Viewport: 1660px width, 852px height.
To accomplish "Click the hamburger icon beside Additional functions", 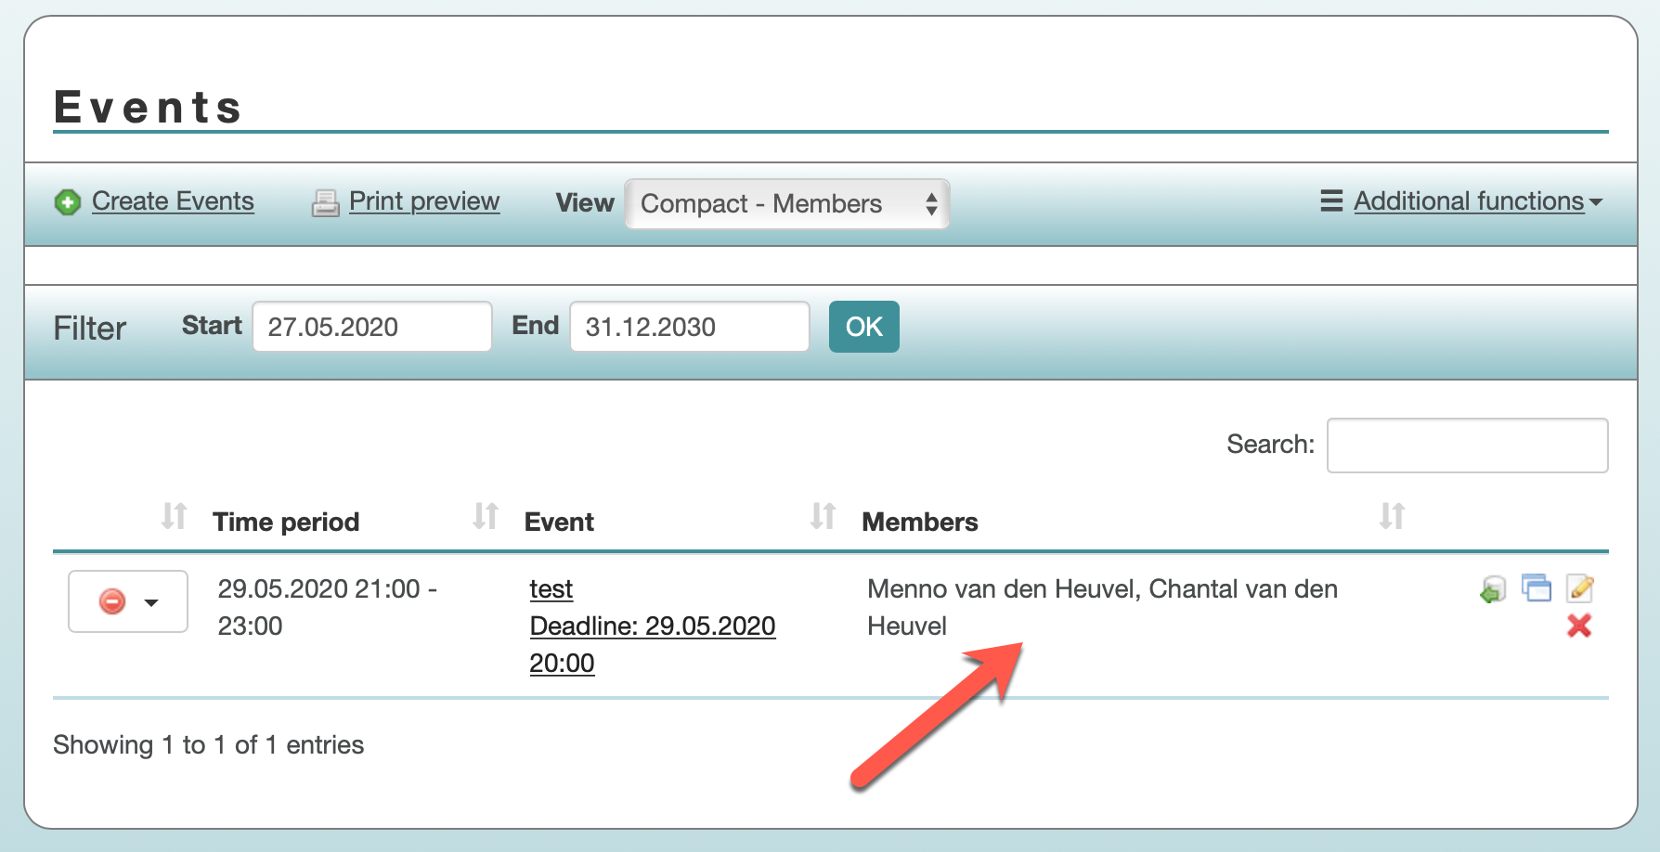I will pos(1331,201).
